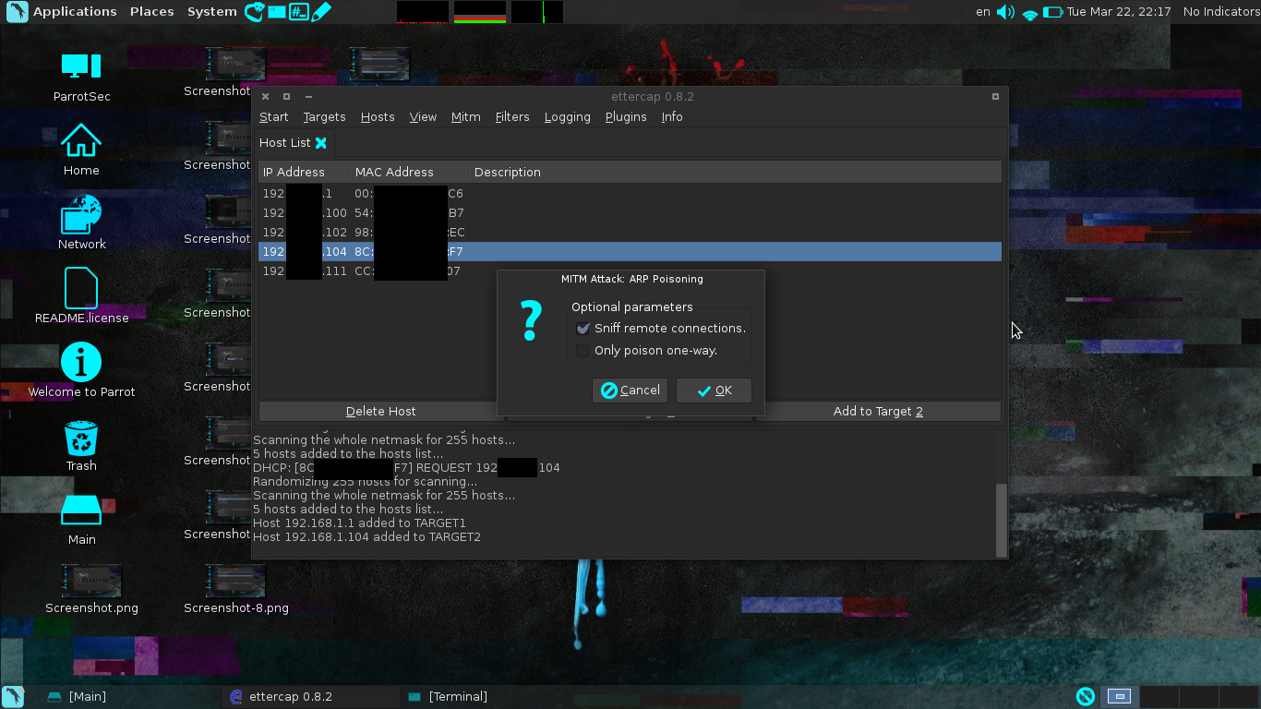1261x709 pixels.
Task: Launch the terminal '#_' icon in top panel
Action: click(x=298, y=12)
